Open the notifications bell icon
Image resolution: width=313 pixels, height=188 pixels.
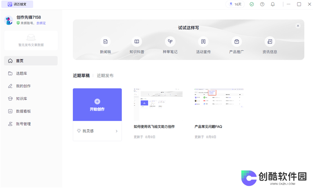click(273, 4)
